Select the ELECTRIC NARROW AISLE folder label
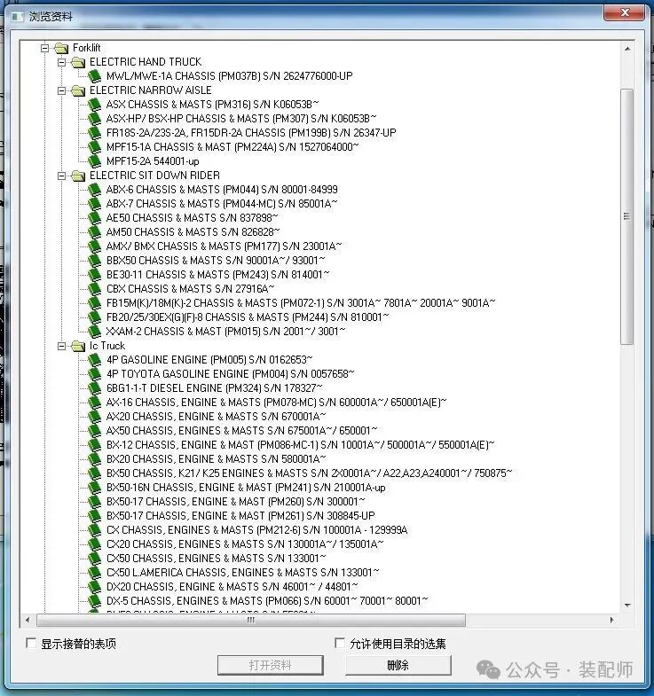The image size is (654, 696). point(151,90)
